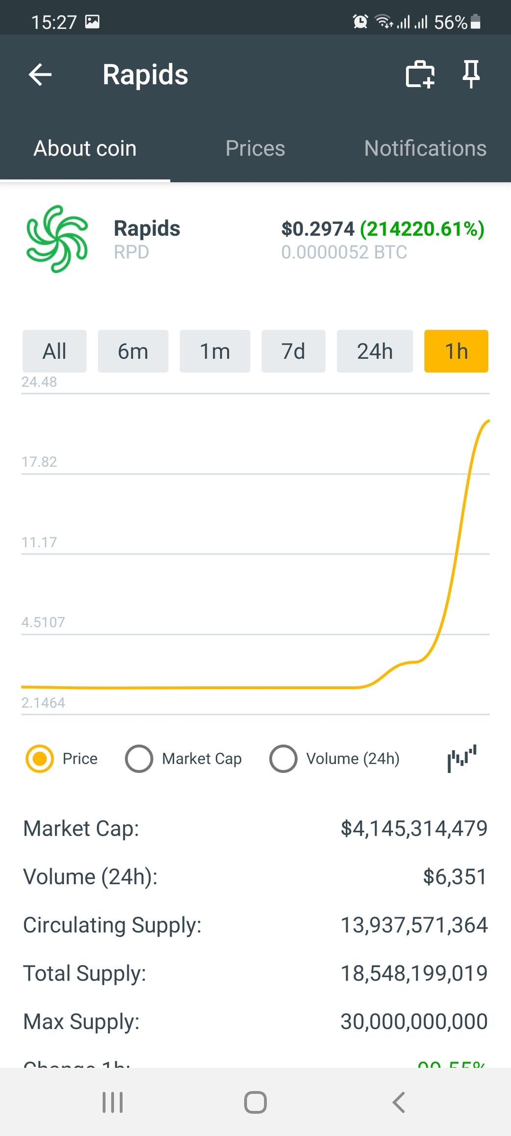Screen dimensions: 511x1136
Task: Select the Price radio option
Action: tap(40, 759)
